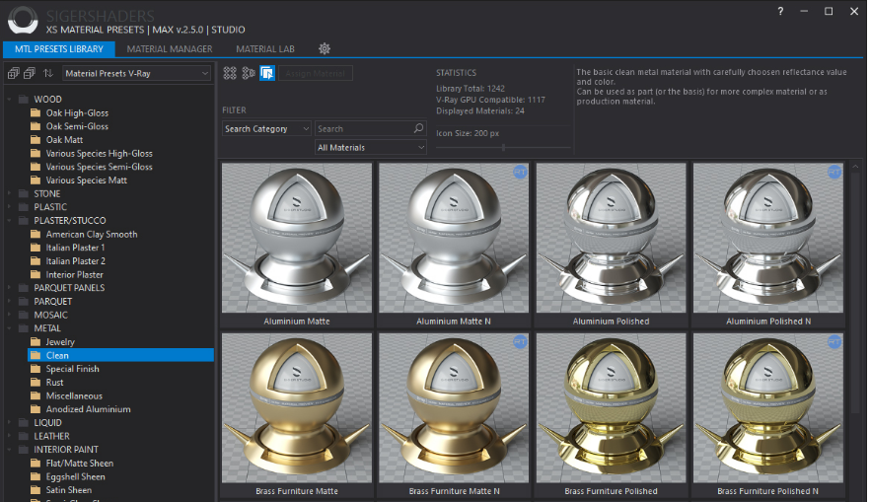Select the Brass Furniture Matte N thumbnail

pos(454,407)
